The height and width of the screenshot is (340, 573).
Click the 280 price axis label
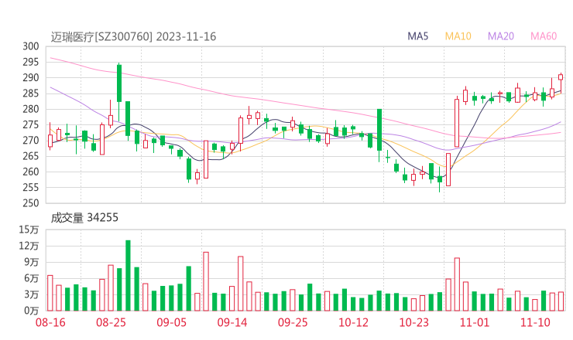[x=31, y=109]
